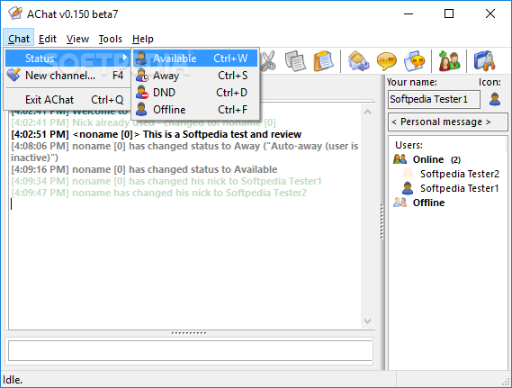Click Softpedia Tester1's avatar in user list

click(408, 188)
